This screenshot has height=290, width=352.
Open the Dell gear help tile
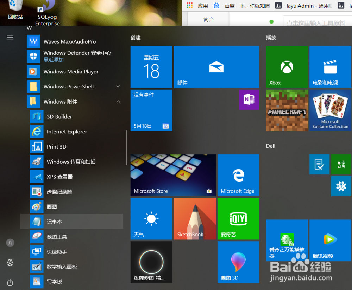[x=341, y=186]
